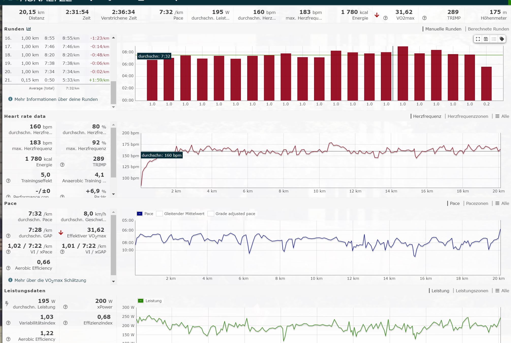511x343 pixels.
Task: Click the fullscreen chart icon
Action: tap(478, 39)
